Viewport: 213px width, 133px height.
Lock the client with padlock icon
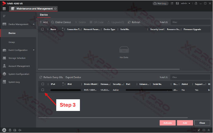196,3
